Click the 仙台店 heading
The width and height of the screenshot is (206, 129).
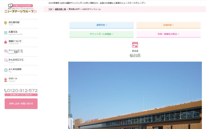(135, 55)
